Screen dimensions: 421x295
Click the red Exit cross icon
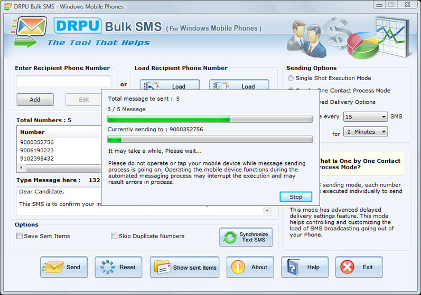click(347, 267)
